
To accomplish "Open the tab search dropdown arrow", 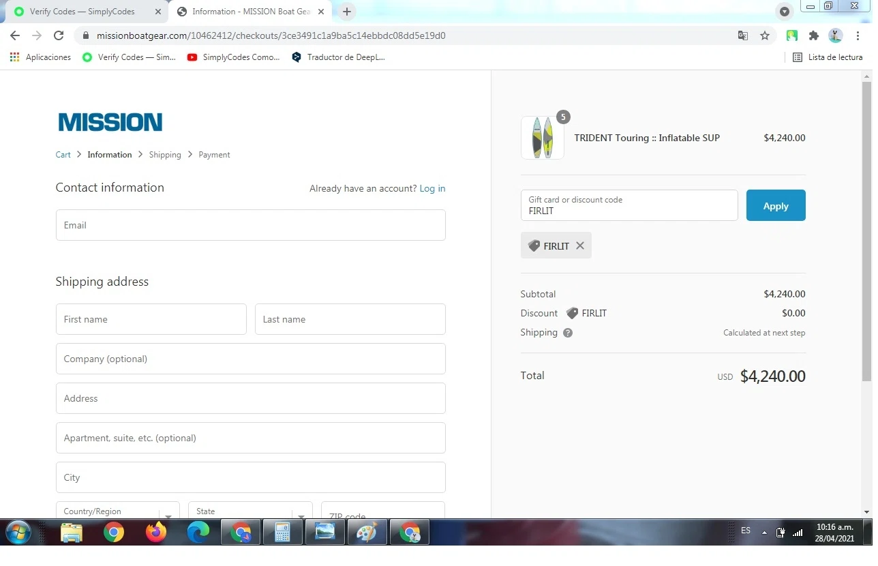I will tap(785, 12).
